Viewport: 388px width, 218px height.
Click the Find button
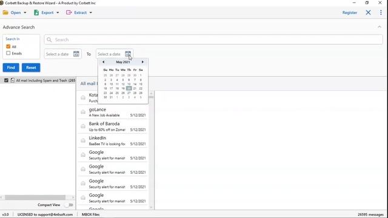click(11, 67)
